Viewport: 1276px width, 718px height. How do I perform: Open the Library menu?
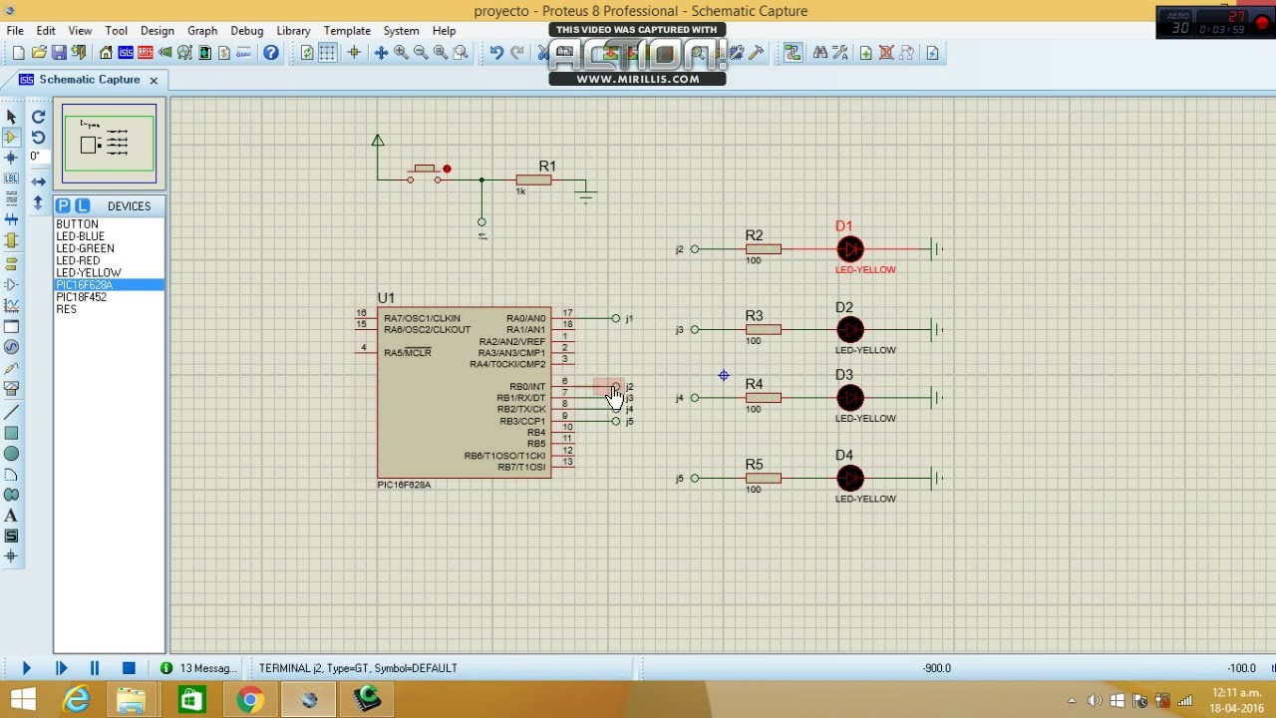click(293, 31)
